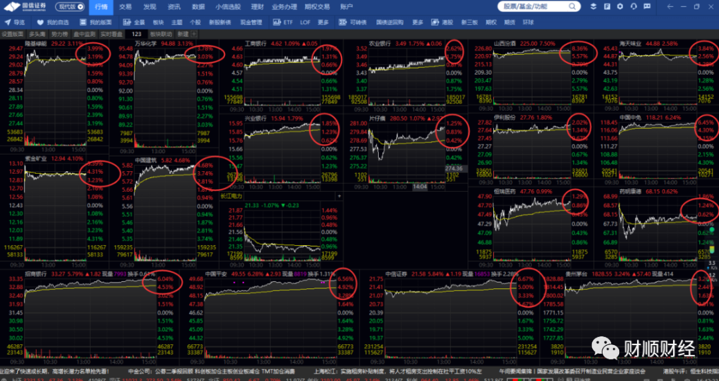Screen dimensions: 719x381
Task: Select the 实时看盘 tab
Action: 111,34
